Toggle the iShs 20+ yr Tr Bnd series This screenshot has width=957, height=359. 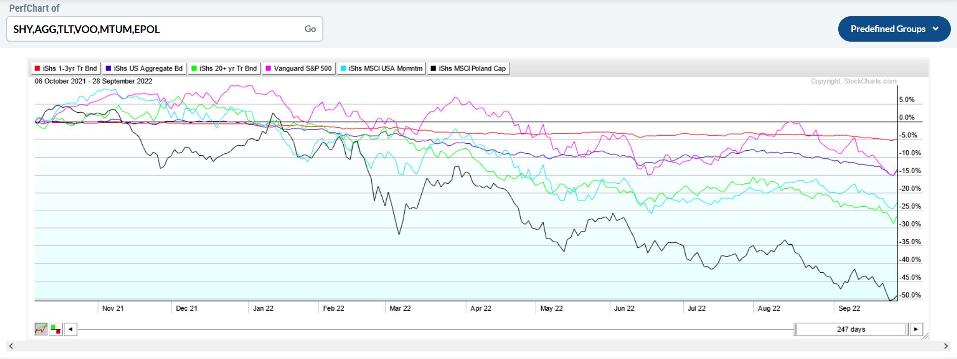tap(224, 69)
